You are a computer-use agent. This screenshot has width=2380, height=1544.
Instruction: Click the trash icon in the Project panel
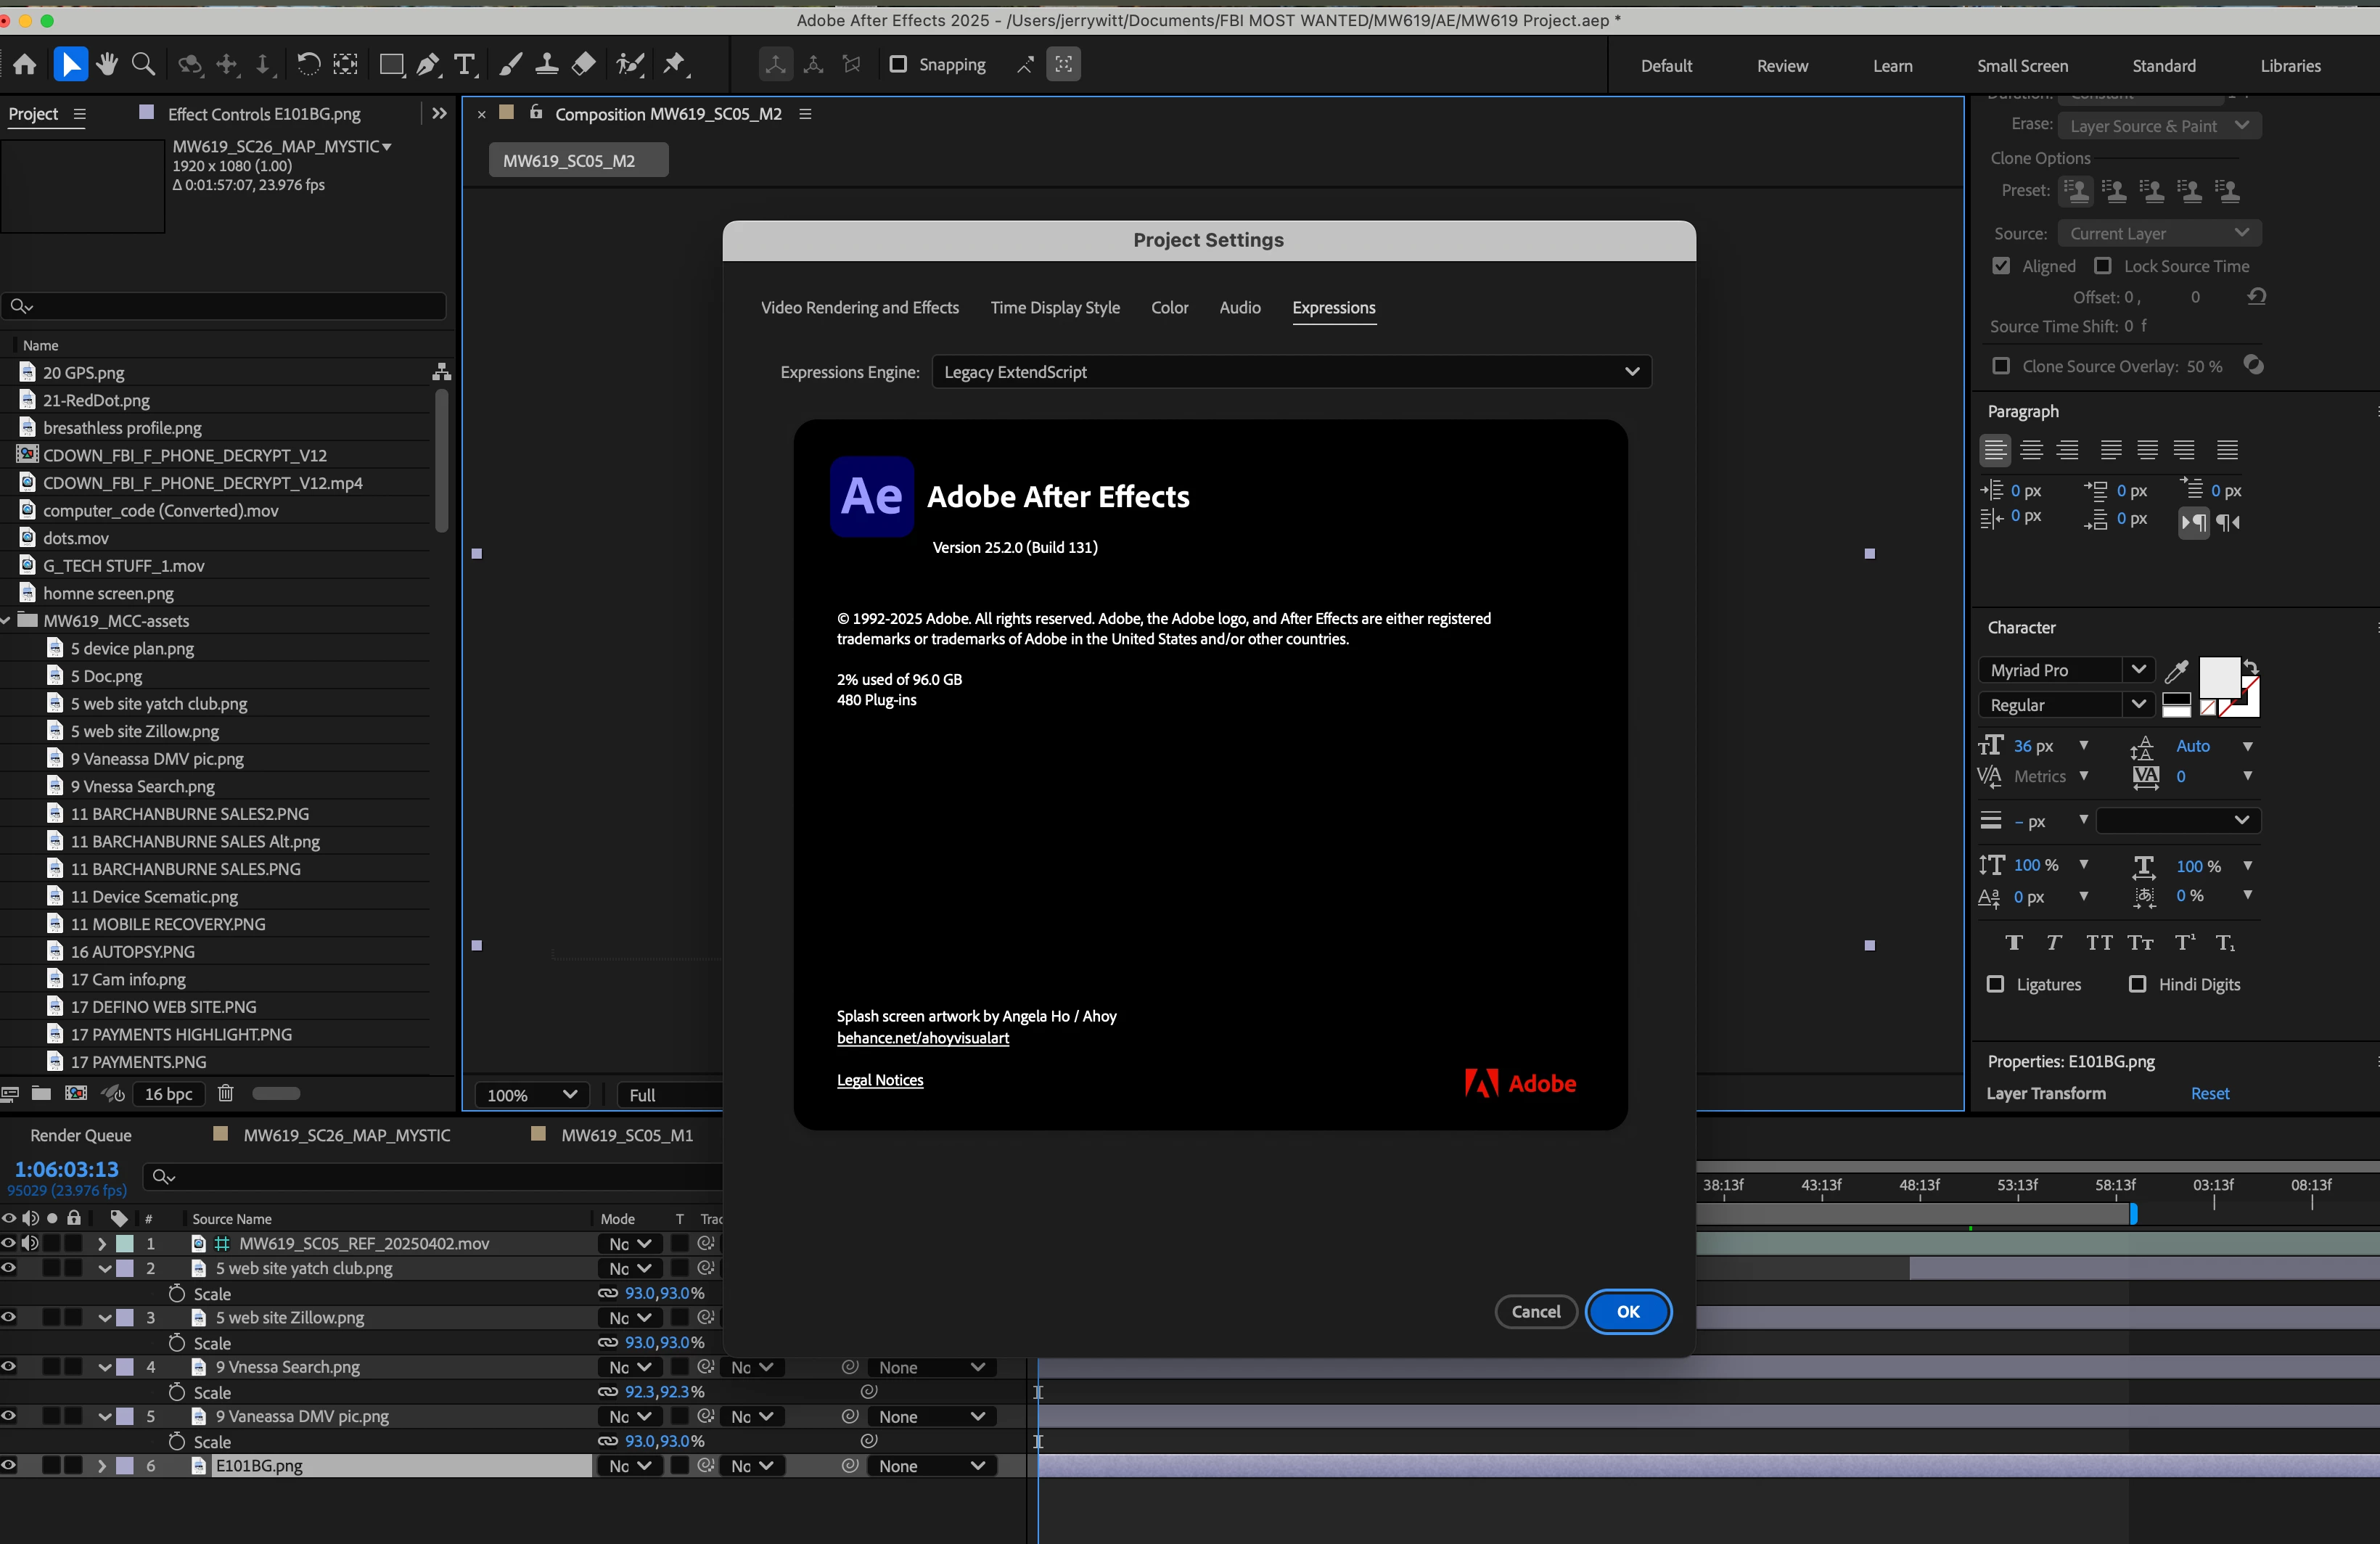pyautogui.click(x=226, y=1093)
